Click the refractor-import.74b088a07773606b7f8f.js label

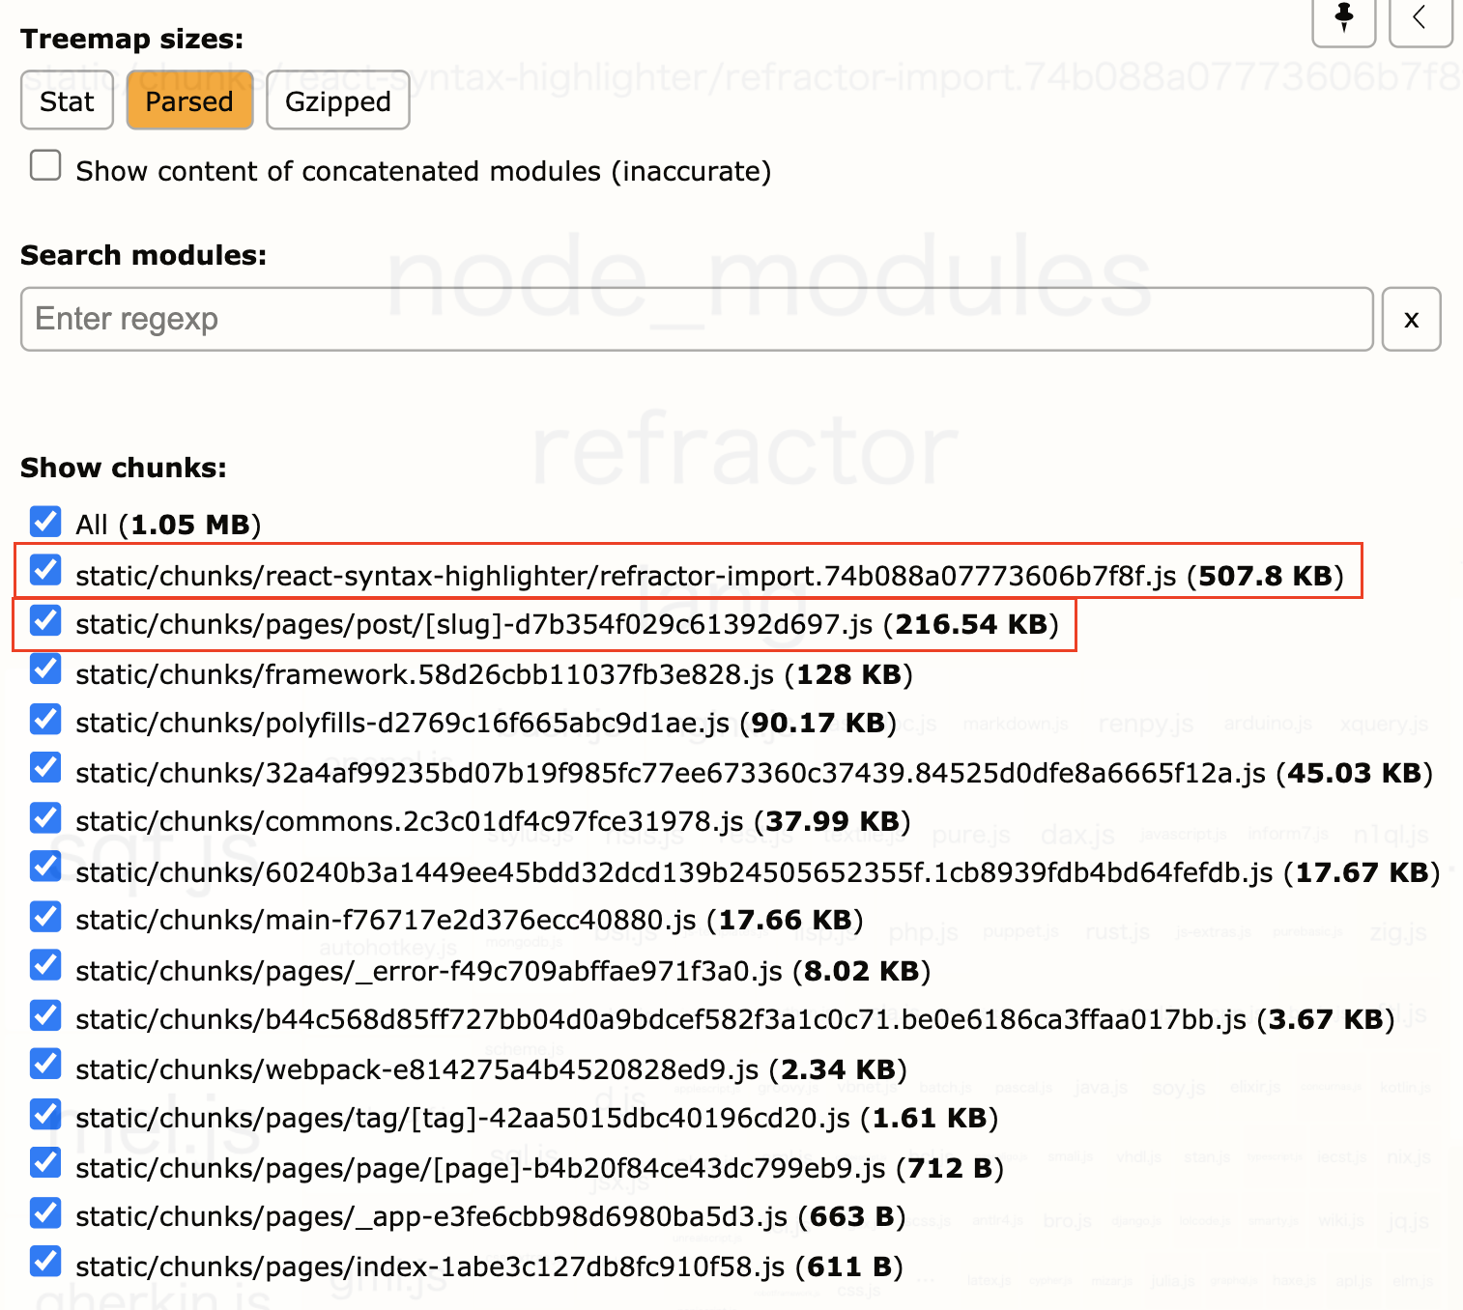click(709, 576)
